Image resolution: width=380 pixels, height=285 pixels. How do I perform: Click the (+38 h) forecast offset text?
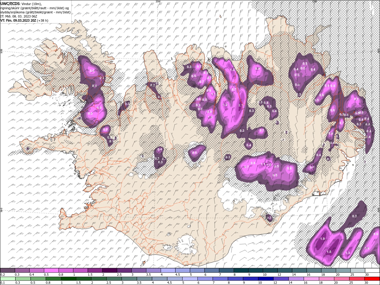[x=43, y=20]
